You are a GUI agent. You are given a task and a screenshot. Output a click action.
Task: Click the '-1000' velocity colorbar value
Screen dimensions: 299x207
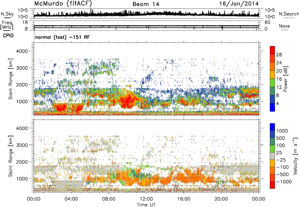(284, 182)
